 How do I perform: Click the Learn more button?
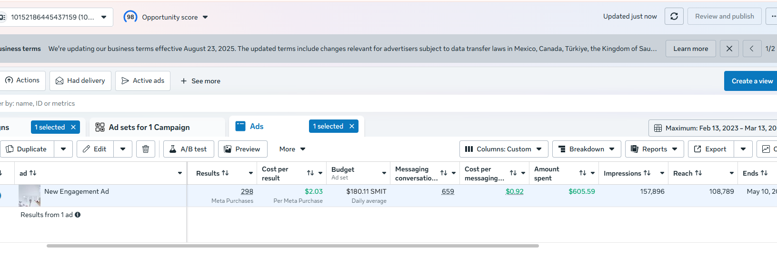pos(690,49)
